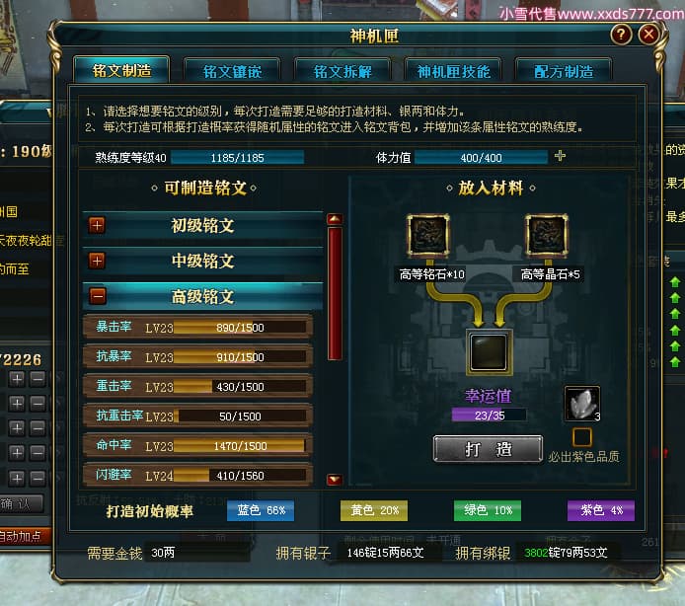Click the top green upgrade arrow
Screen dimensions: 685x606
(674, 282)
